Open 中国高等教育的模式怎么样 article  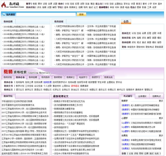(x=143, y=127)
